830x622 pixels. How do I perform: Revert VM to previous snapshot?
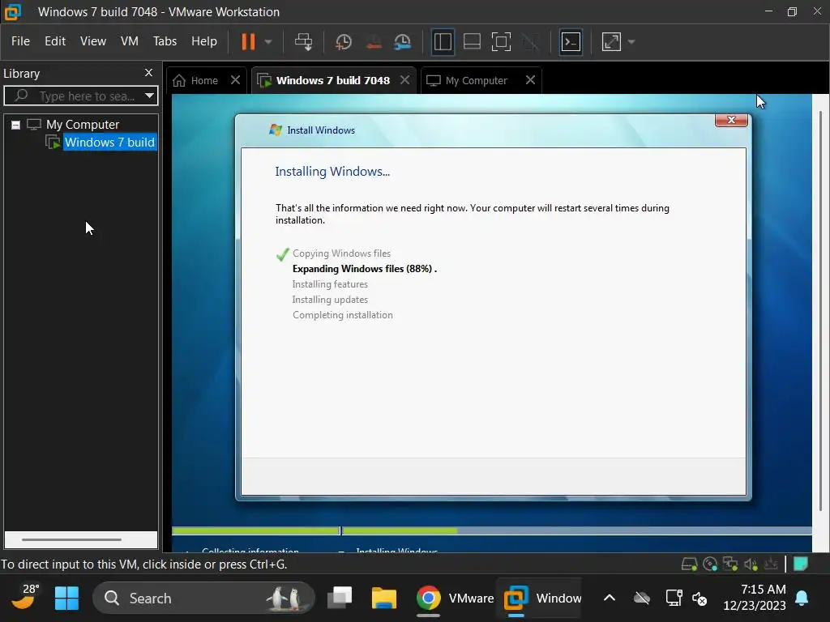click(374, 42)
